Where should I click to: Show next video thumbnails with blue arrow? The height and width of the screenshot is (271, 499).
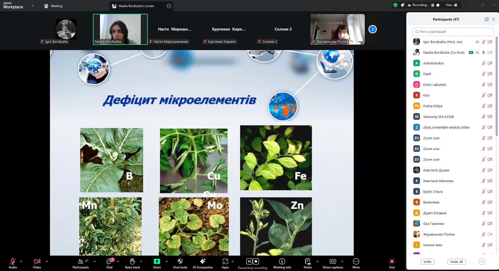pos(373,29)
